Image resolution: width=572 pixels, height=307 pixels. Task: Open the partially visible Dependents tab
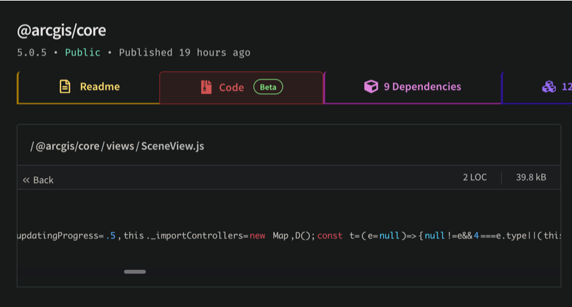coord(537,87)
